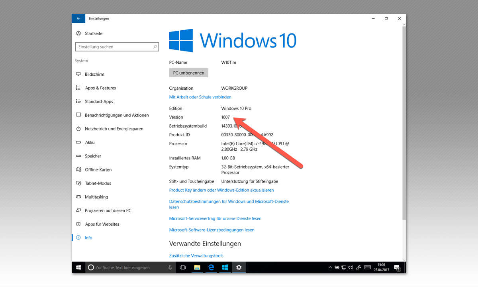The image size is (478, 287).
Task: Click the taskbar clock showing 15:03
Action: [382, 267]
